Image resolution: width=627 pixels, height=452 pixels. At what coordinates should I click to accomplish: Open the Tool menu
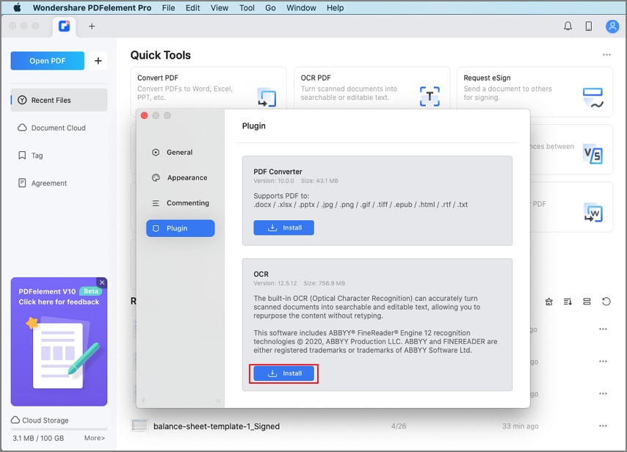247,7
